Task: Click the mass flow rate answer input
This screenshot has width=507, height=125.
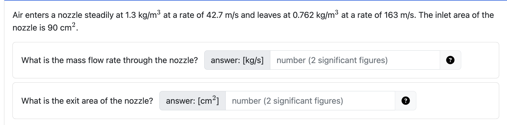Action: pos(355,60)
